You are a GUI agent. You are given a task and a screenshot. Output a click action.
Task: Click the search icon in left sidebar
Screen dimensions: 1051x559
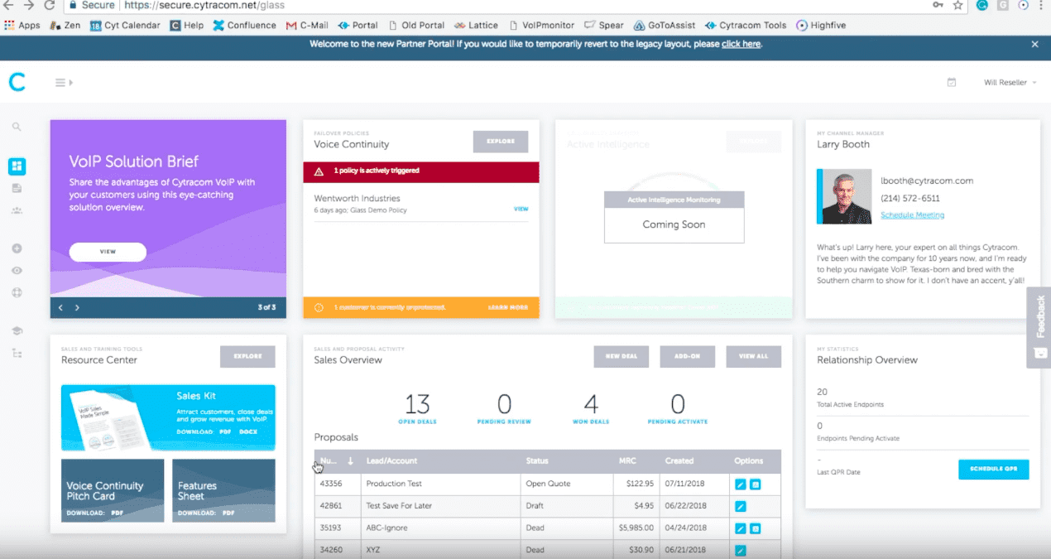[x=17, y=128]
